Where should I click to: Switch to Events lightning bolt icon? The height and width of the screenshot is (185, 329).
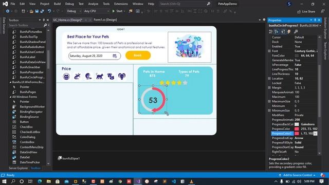(x=289, y=31)
